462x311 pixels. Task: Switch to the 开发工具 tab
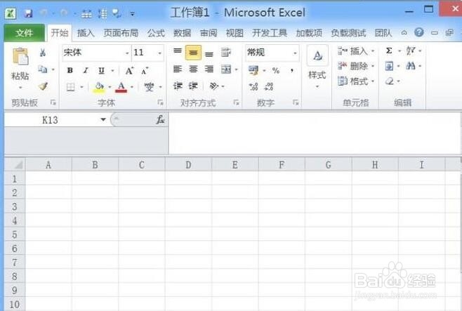click(270, 33)
